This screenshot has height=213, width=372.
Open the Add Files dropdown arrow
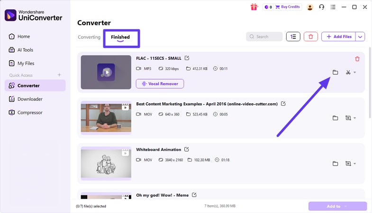point(360,37)
